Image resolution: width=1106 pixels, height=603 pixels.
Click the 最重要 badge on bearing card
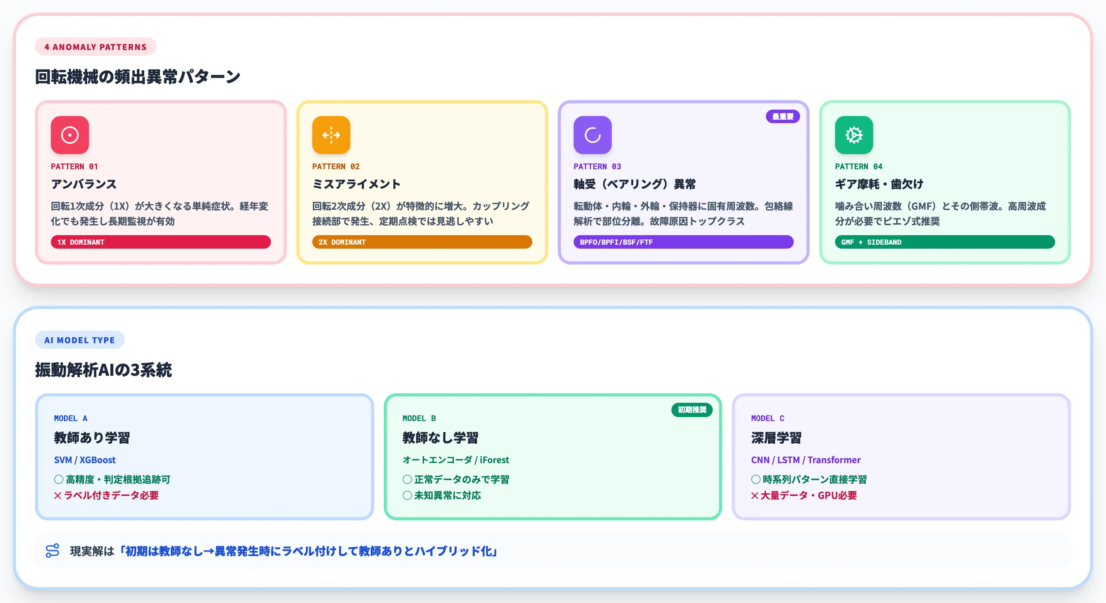(x=783, y=116)
